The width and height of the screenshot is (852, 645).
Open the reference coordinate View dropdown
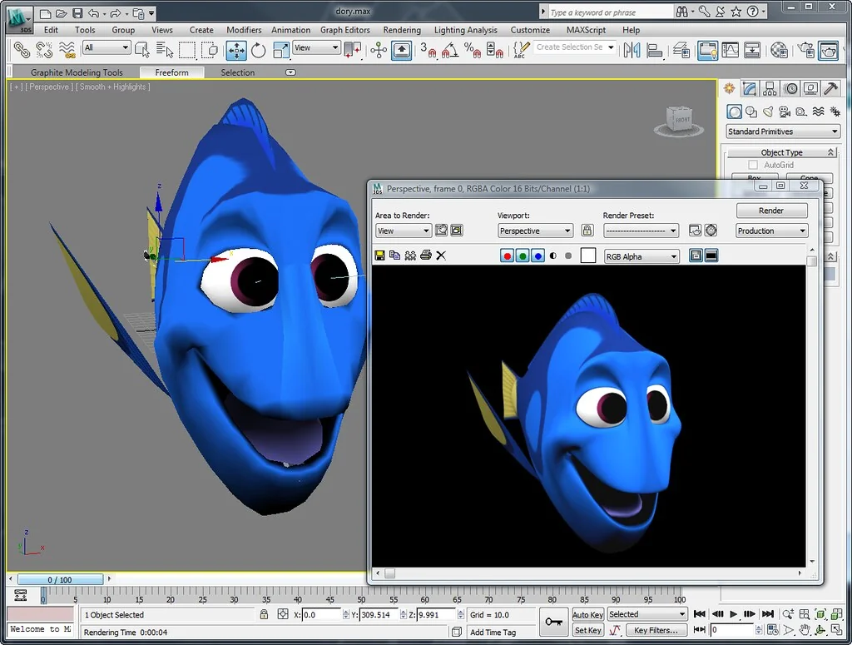316,47
